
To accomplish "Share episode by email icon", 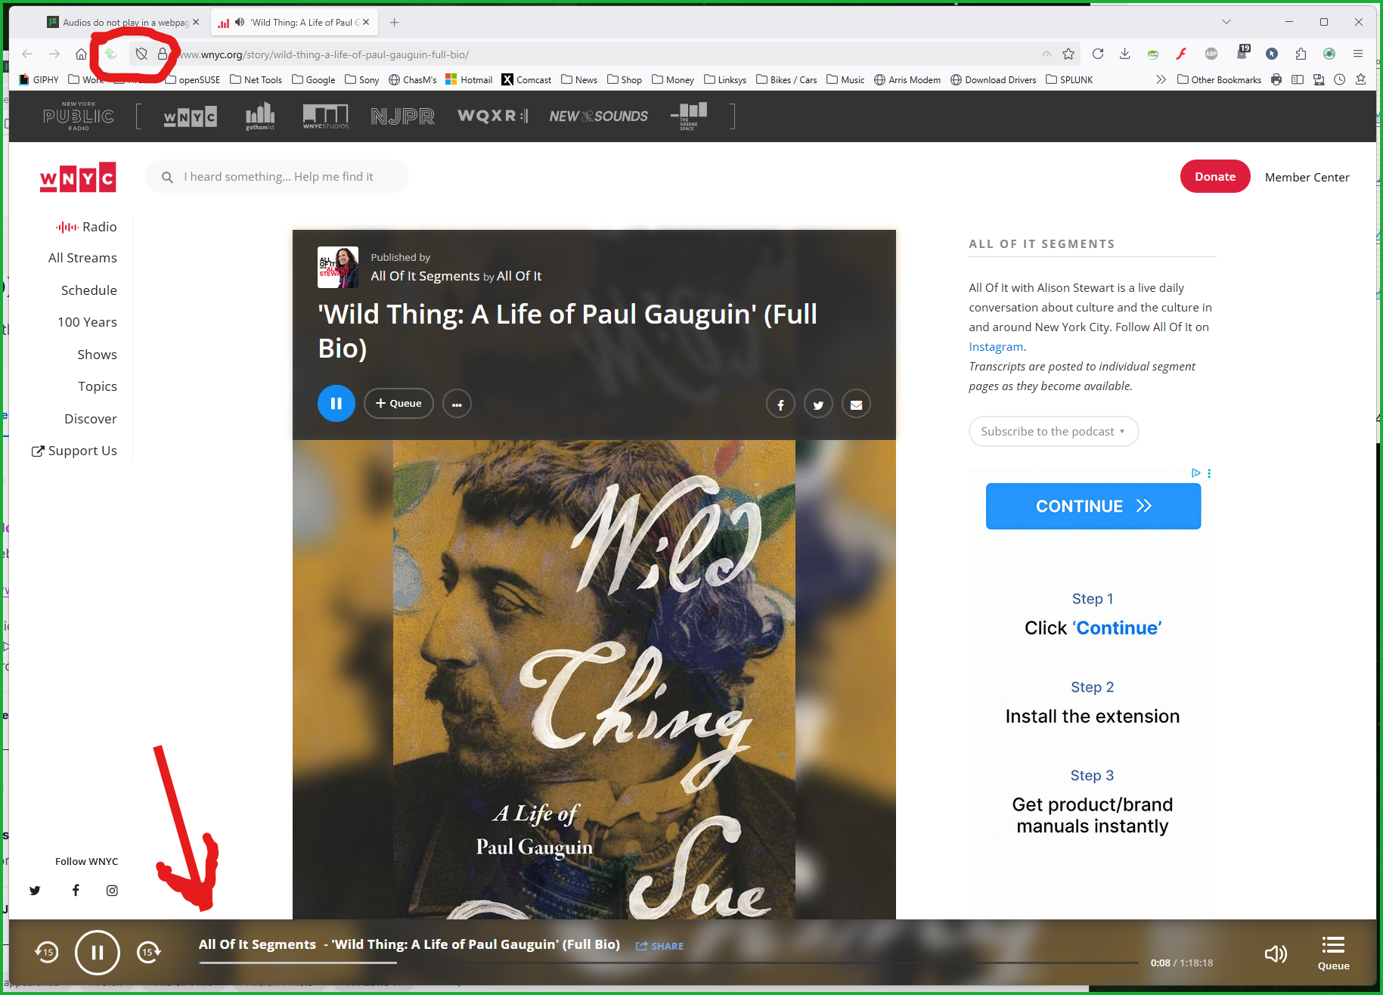I will (856, 405).
